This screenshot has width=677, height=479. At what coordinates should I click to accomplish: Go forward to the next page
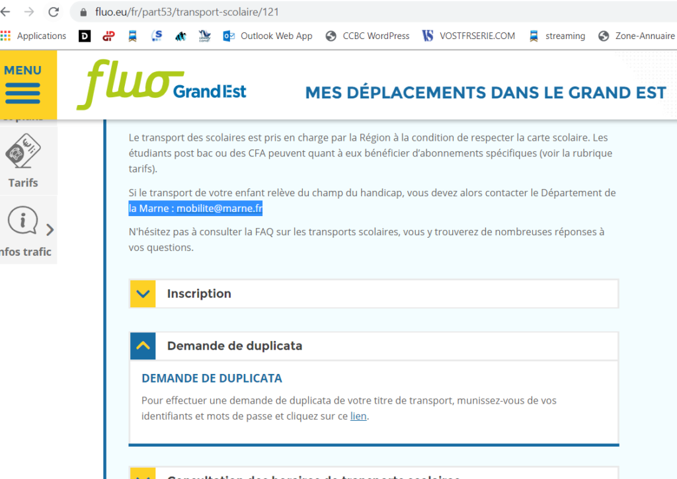click(29, 12)
